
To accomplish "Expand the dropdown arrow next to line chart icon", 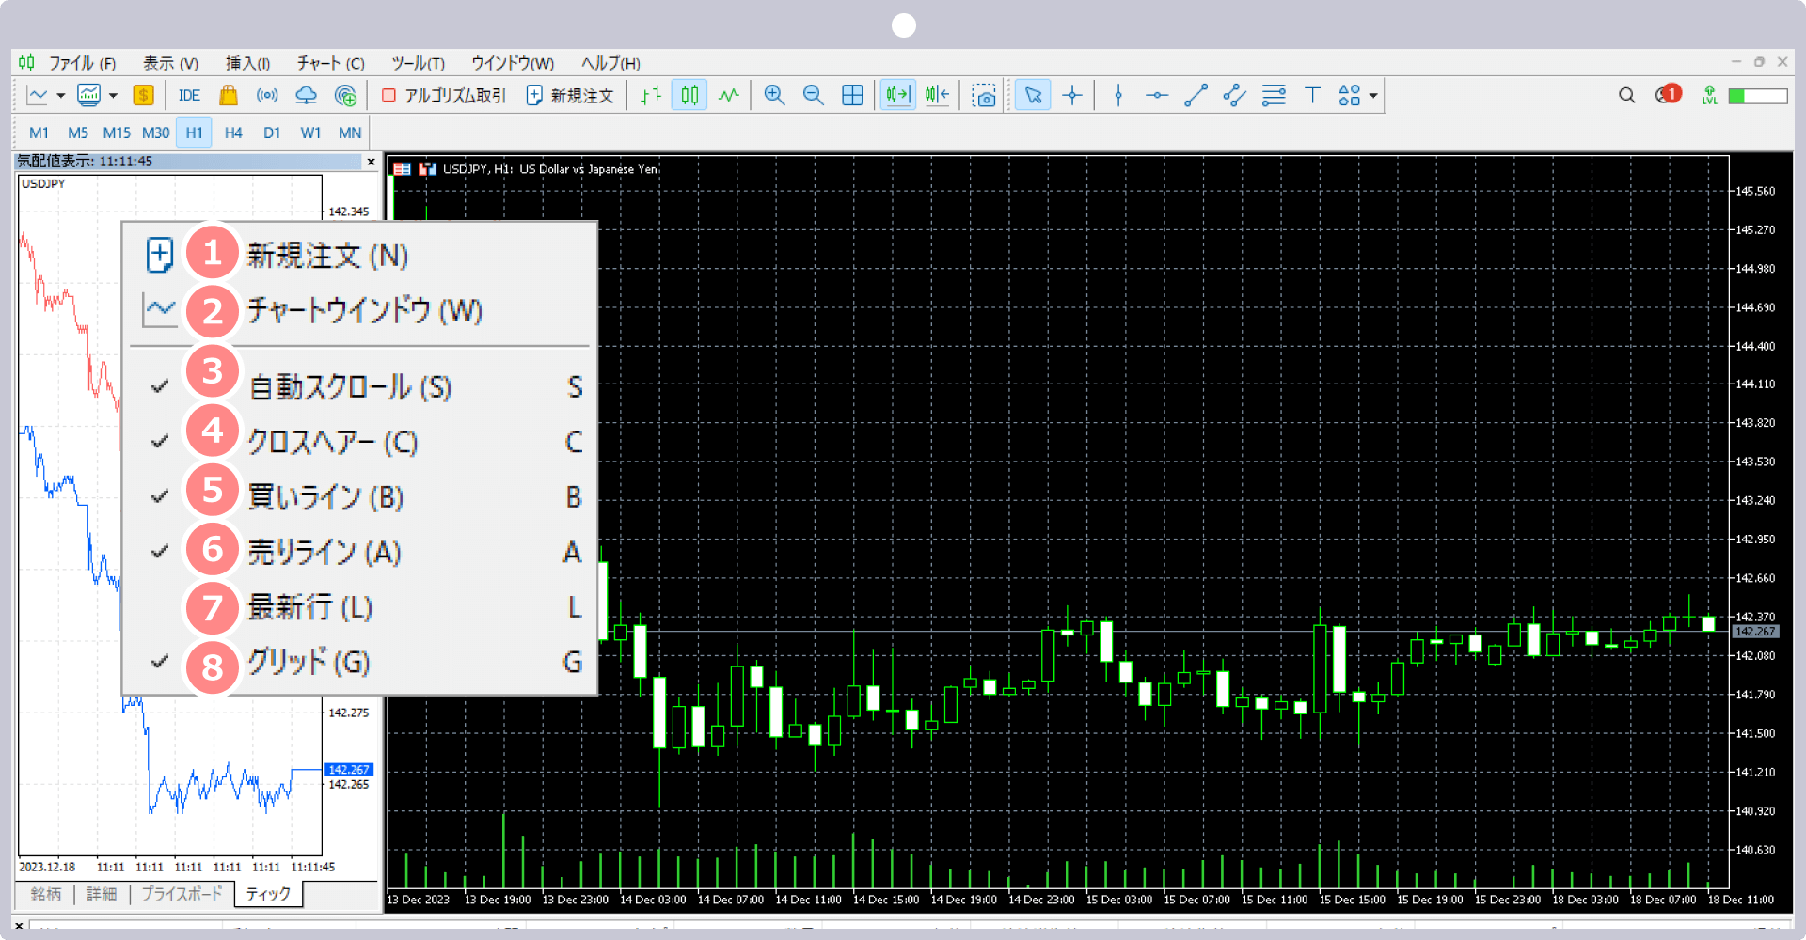I will [60, 95].
